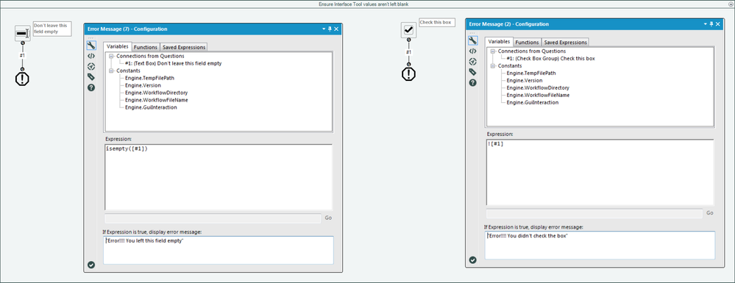735x283 pixels.
Task: Select Engine.WorkflowDirectory in Error Message (7)
Action: point(157,93)
